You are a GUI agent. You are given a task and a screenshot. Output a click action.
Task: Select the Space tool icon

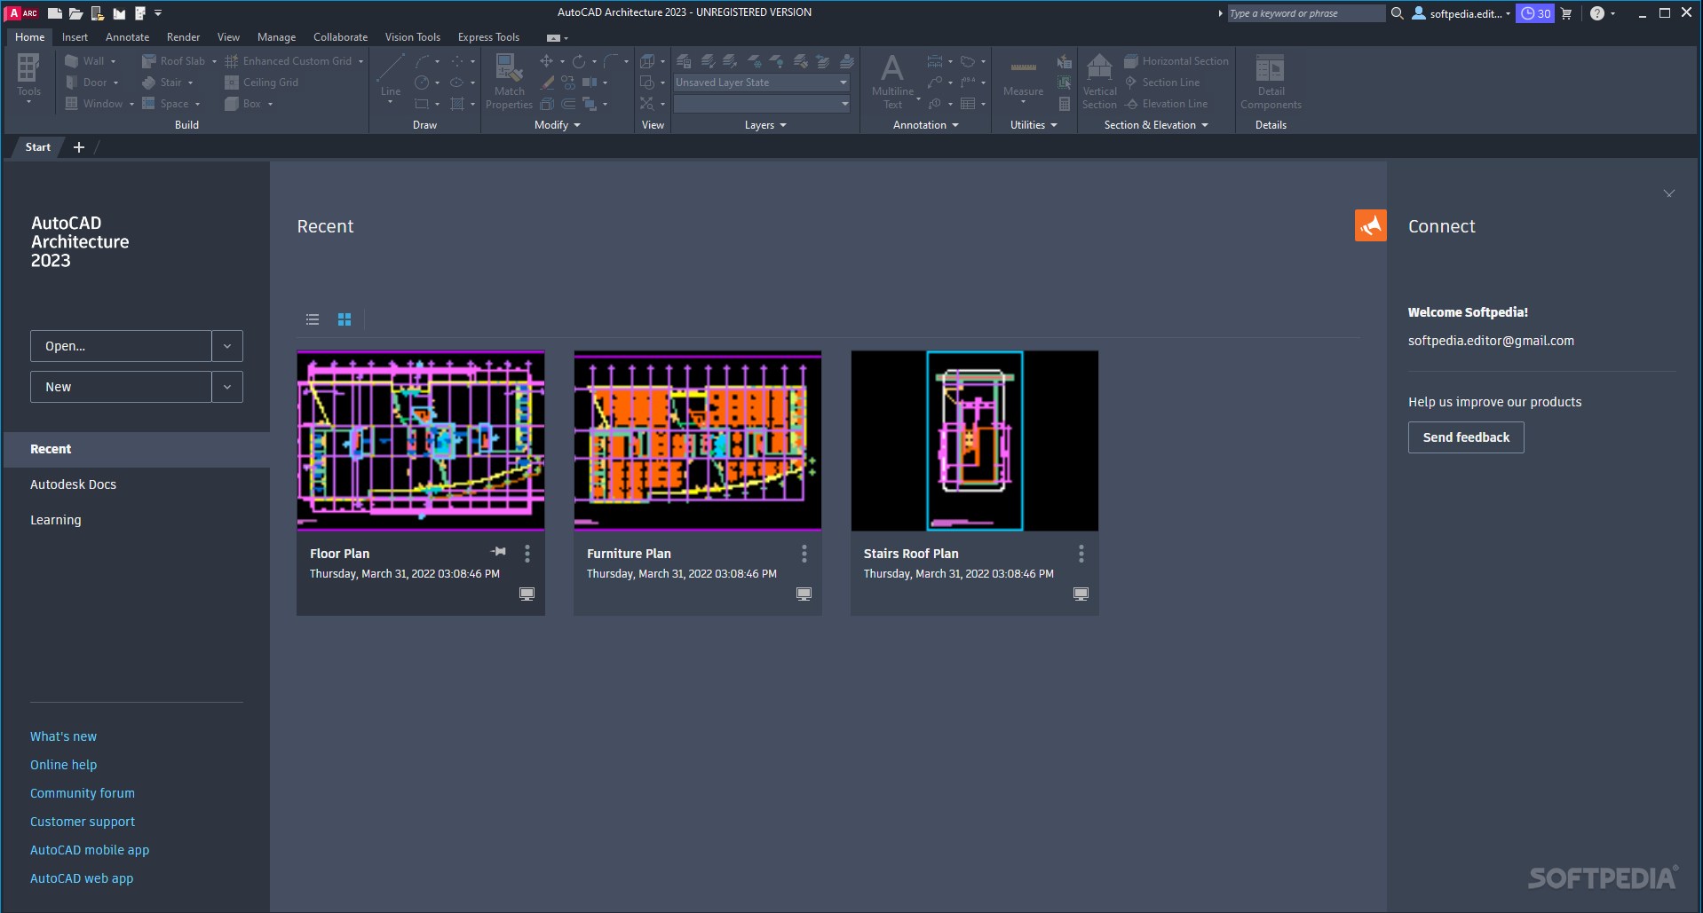149,104
